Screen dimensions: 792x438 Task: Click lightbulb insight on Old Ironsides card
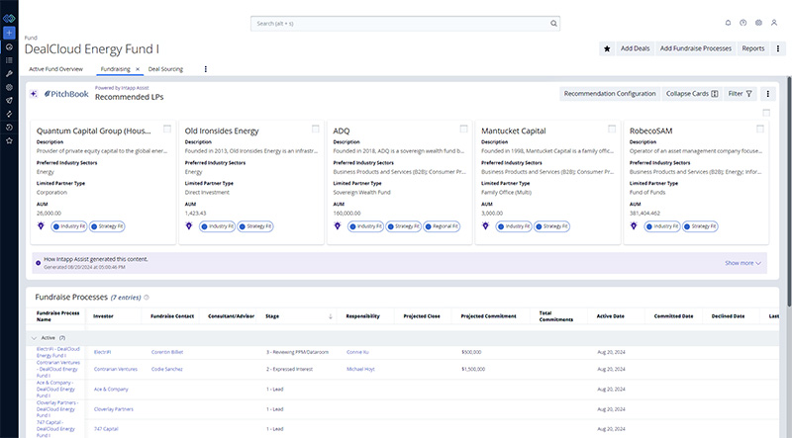click(x=189, y=226)
